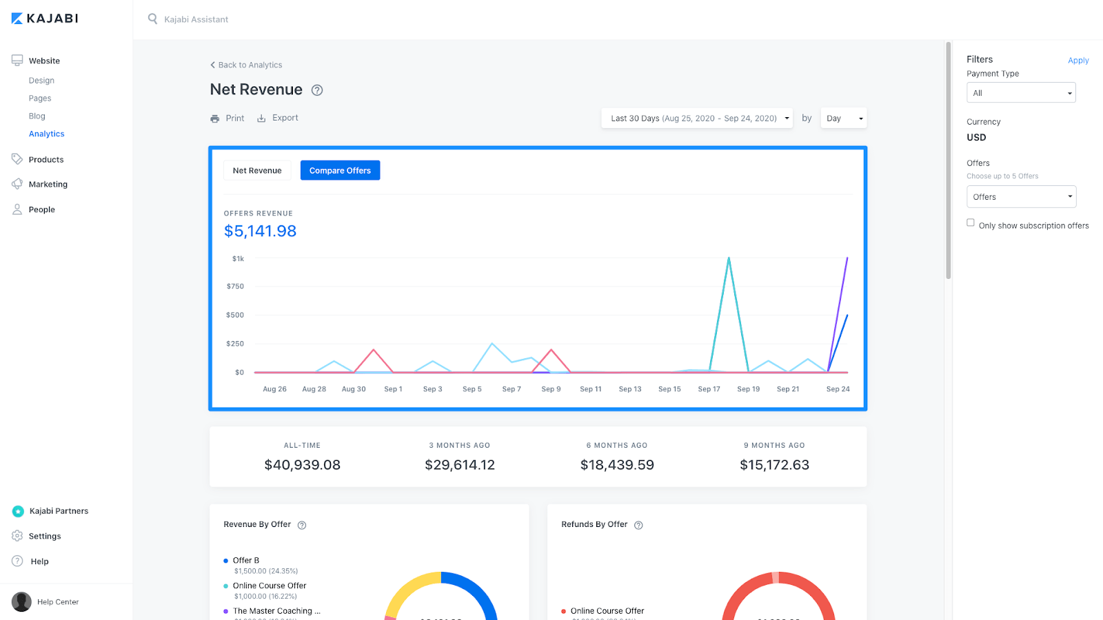This screenshot has width=1103, height=620.
Task: Open Blog in sidebar
Action: pos(37,116)
